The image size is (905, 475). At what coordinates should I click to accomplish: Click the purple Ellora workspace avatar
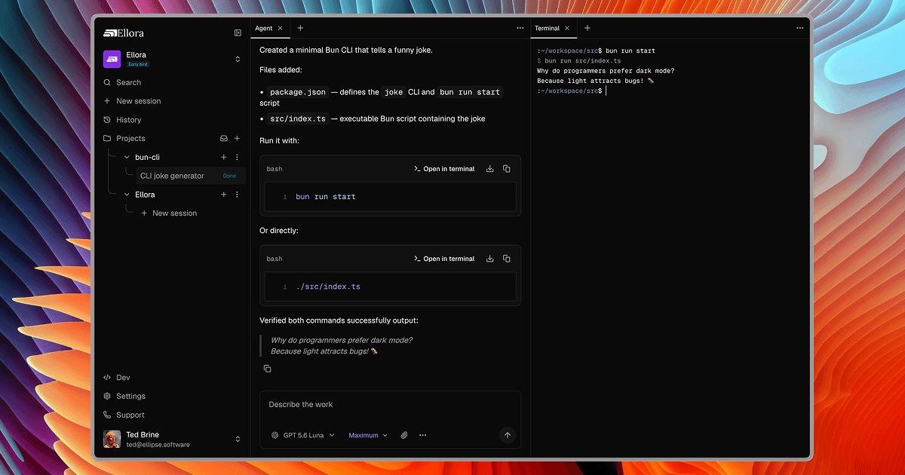click(112, 59)
